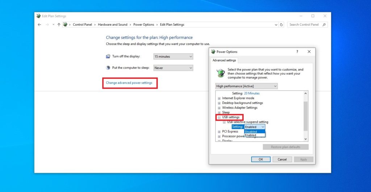Click the settings tree scrollbar thumb
The height and width of the screenshot is (192, 371).
click(305, 116)
